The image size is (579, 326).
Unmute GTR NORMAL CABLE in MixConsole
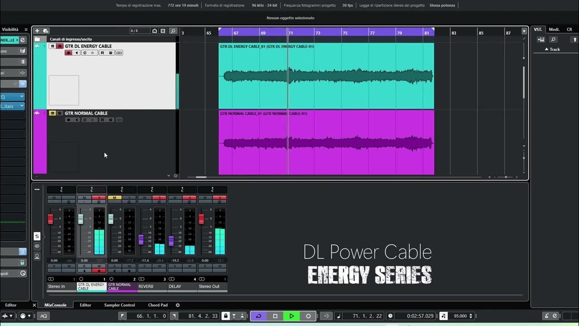[114, 198]
